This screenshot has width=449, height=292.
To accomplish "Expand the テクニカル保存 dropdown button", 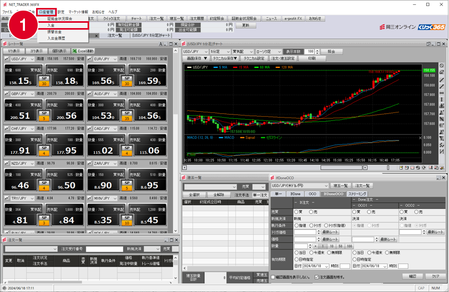I will click(225, 58).
